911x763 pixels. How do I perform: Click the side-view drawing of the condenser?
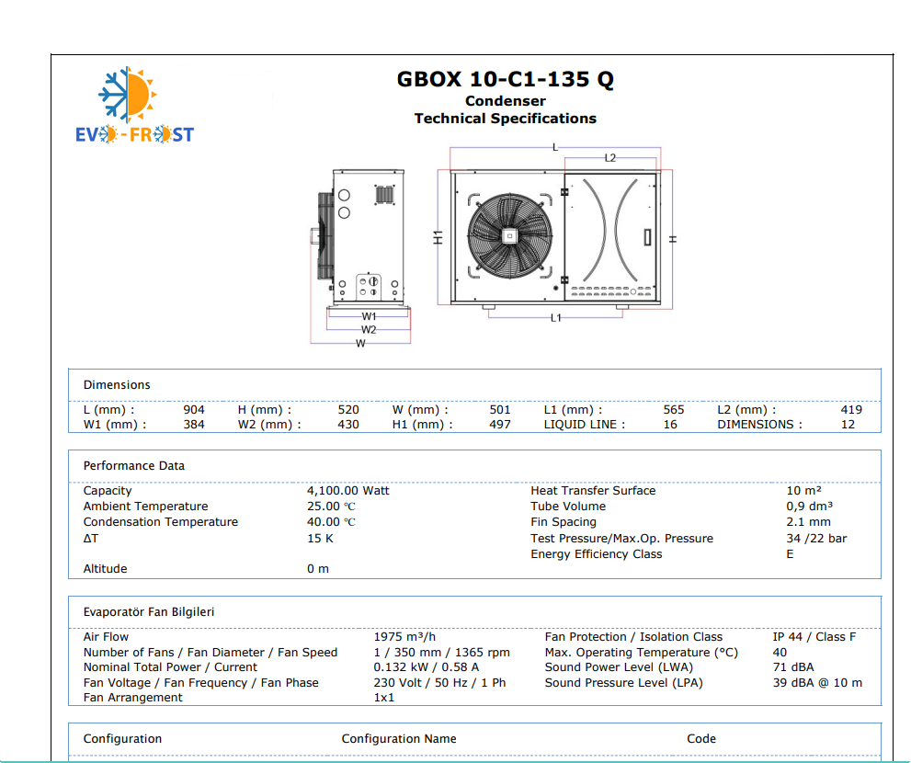[360, 238]
